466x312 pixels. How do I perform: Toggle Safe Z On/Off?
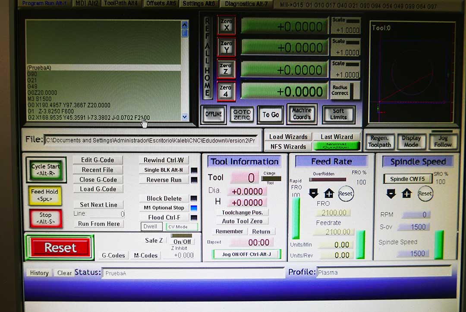pos(182,242)
